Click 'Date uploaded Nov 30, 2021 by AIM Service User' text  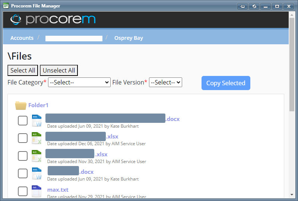(96, 162)
